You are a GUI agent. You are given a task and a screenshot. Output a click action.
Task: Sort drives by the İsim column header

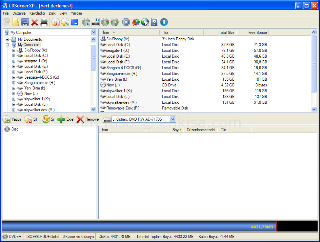[x=129, y=33]
